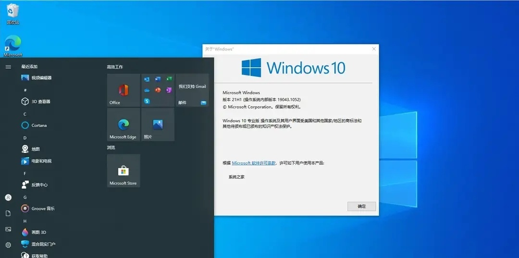Click the Windows 10 logo banner
Image resolution: width=519 pixels, height=258 pixels.
293,68
